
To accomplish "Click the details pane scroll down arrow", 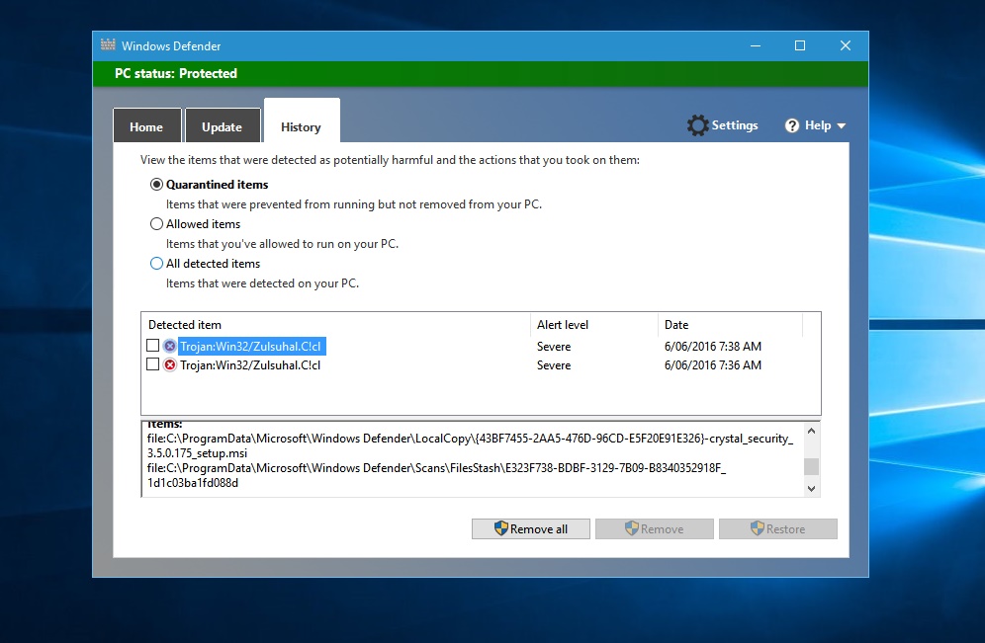I will 811,488.
